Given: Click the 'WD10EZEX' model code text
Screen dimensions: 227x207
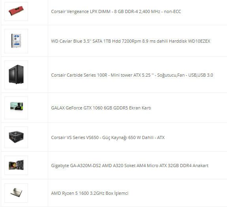Looking at the screenshot, I should [199, 41].
